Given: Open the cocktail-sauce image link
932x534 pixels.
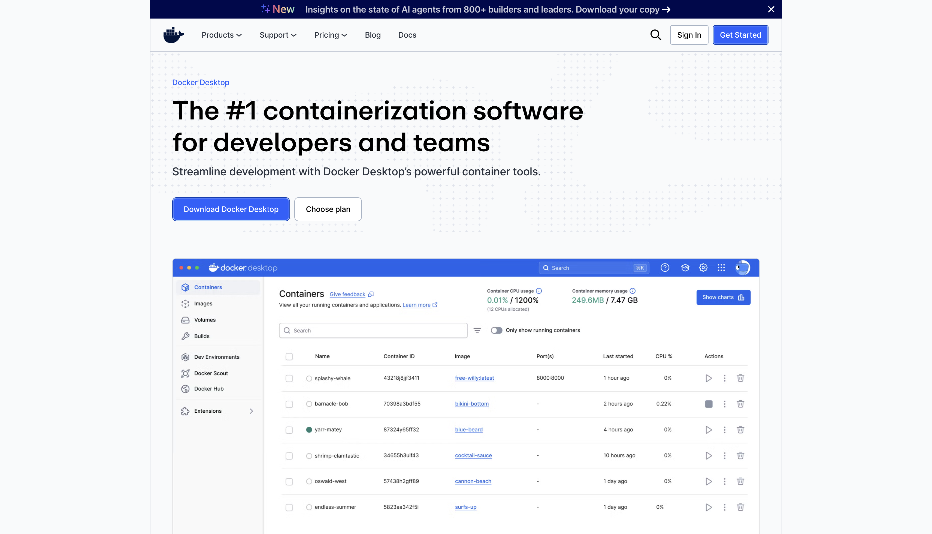Looking at the screenshot, I should [473, 455].
